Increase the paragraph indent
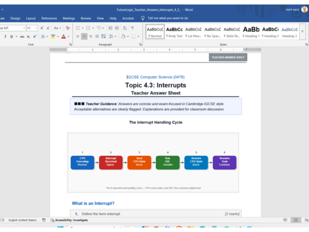This screenshot has width=309, height=232. tap(117, 28)
